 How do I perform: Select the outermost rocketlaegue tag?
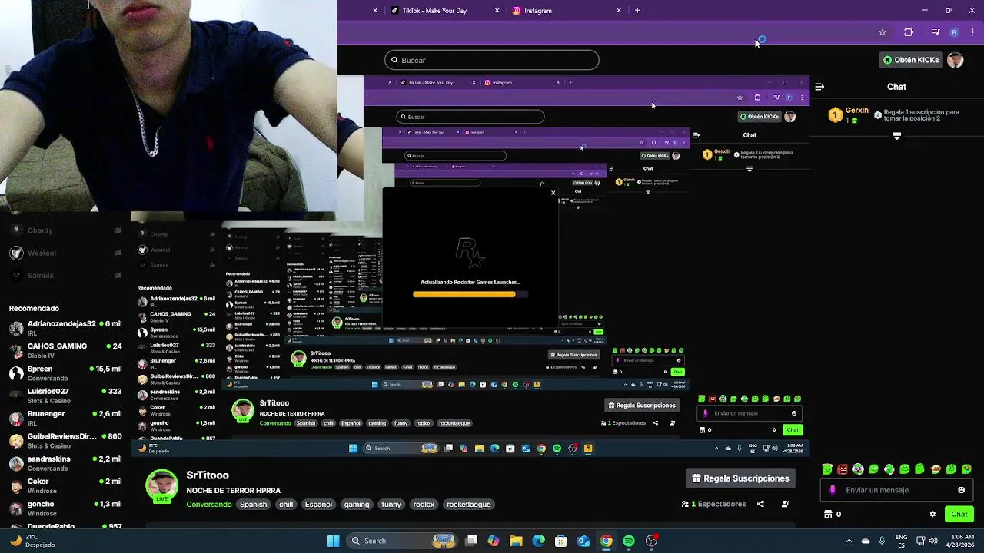[468, 505]
